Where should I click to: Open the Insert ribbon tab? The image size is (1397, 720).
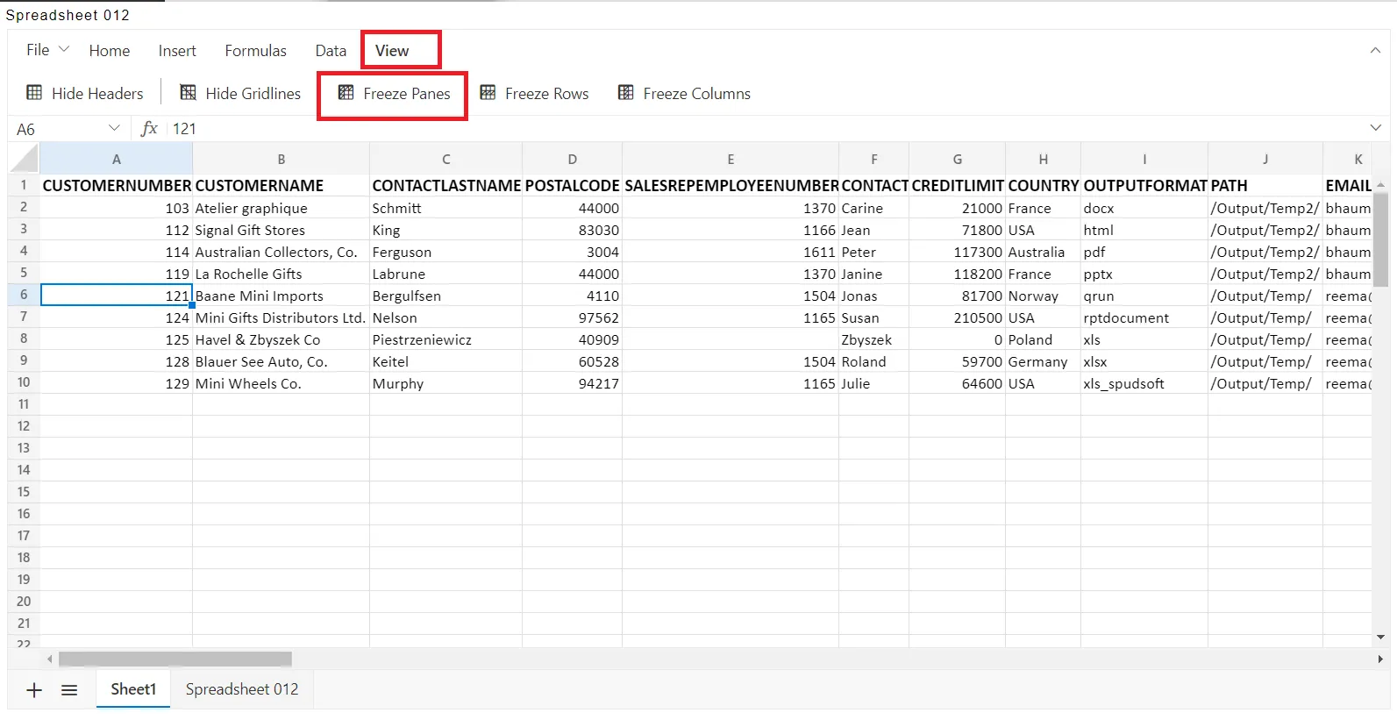[177, 51]
